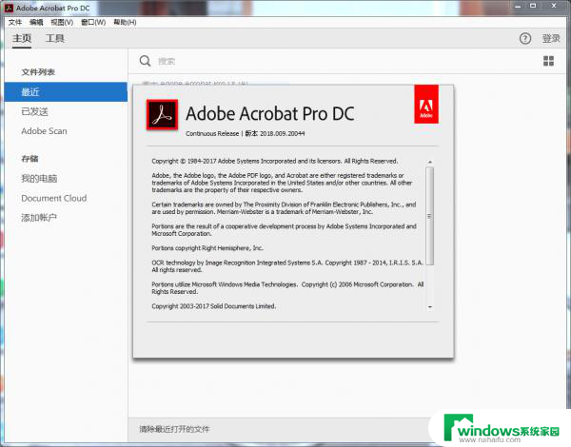Open 我的电脑 storage location

pos(39,179)
